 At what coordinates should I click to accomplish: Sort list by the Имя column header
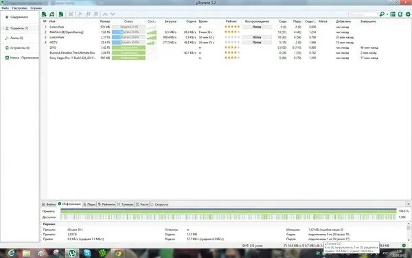click(52, 21)
